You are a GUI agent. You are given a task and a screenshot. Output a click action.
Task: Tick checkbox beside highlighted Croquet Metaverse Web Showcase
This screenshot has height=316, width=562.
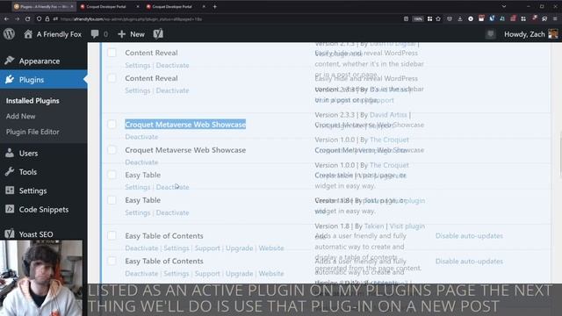click(x=112, y=125)
